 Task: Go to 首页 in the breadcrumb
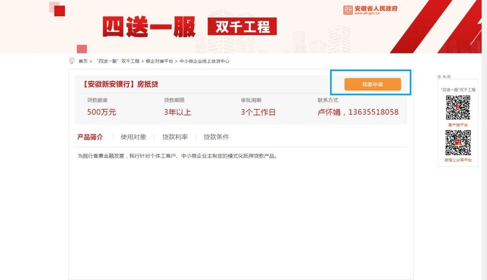click(83, 61)
